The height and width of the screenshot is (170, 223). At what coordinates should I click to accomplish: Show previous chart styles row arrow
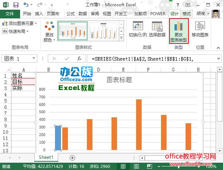coord(121,24)
